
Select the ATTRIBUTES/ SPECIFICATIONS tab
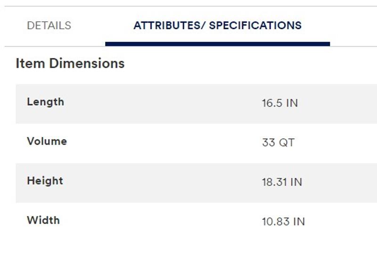[x=217, y=25]
